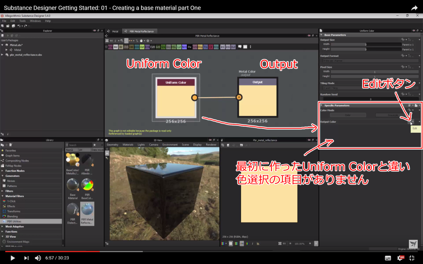Seek on the video progress bar
The height and width of the screenshot is (264, 423).
pos(211,251)
